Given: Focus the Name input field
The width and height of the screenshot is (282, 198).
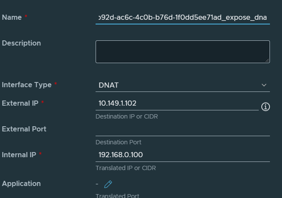Looking at the screenshot, I should pyautogui.click(x=183, y=18).
